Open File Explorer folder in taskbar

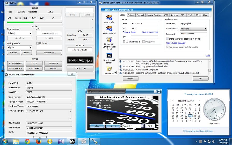(16, 141)
